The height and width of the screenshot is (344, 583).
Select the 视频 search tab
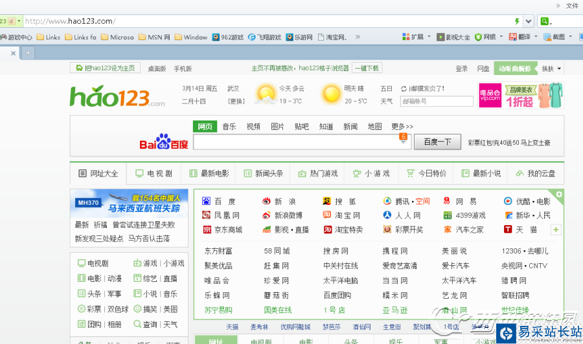[x=253, y=127]
